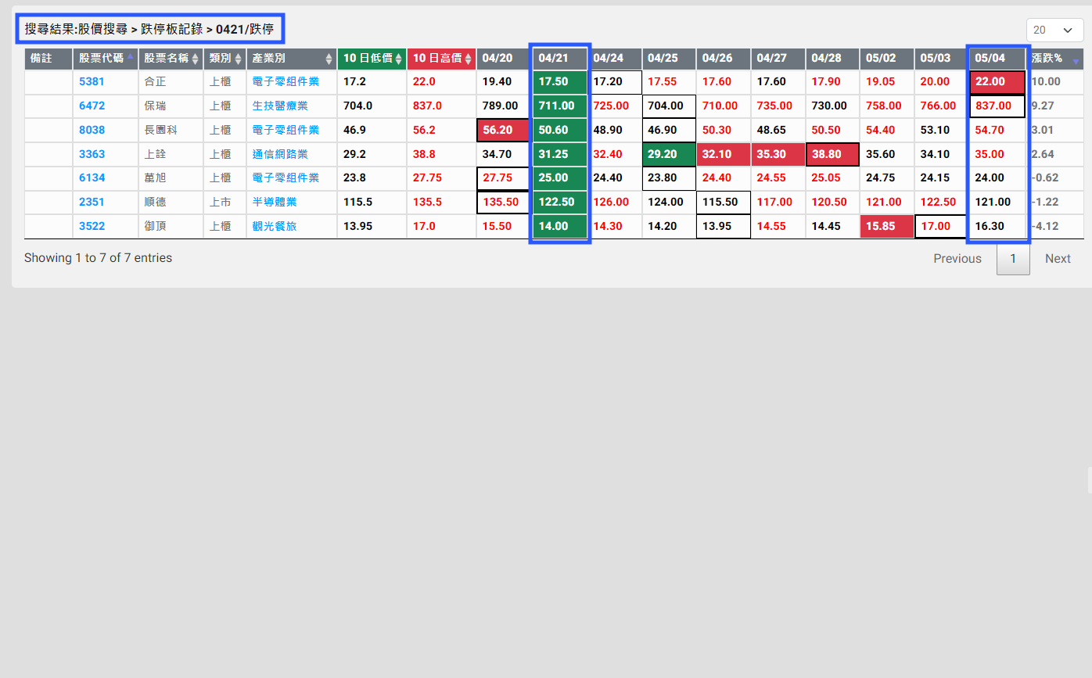Select stock name 保瑞
1092x678 pixels.
coord(156,106)
